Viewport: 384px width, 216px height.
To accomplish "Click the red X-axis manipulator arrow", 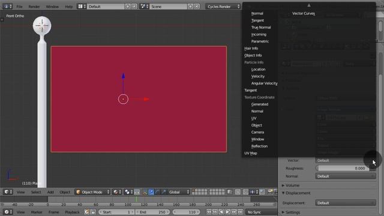I will point(146,99).
